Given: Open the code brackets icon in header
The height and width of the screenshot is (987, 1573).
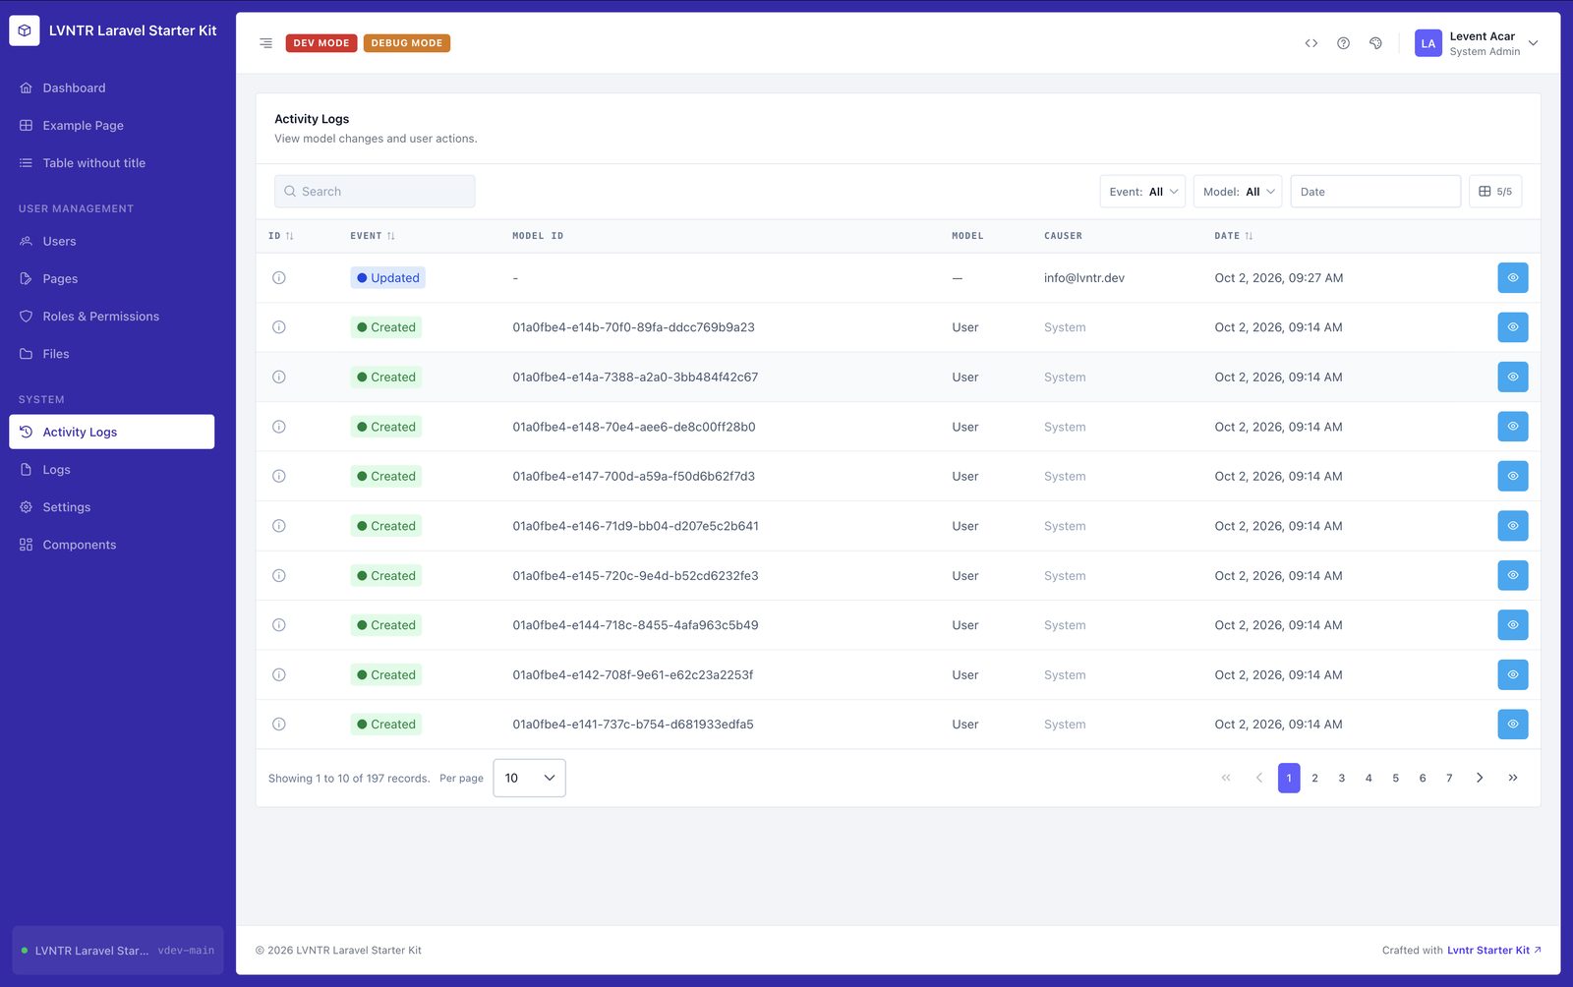Looking at the screenshot, I should coord(1311,43).
